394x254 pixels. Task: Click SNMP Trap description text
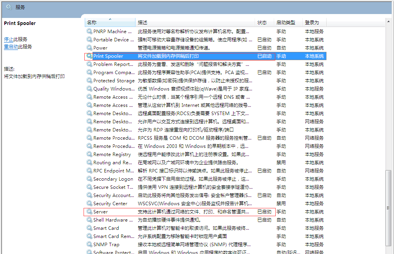[194, 245]
